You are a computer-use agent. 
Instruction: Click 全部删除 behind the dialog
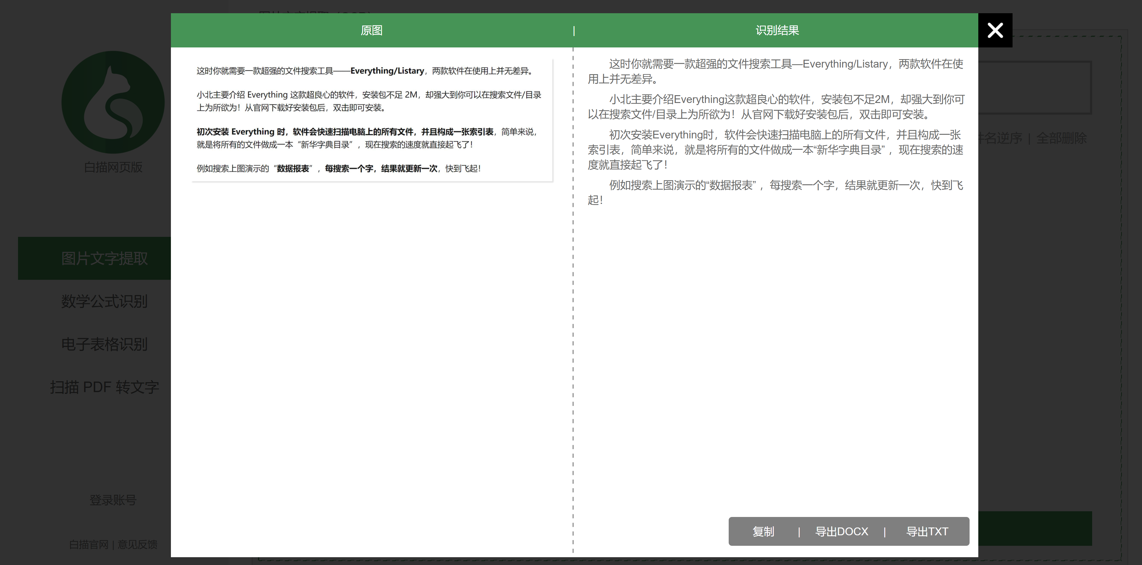[x=1061, y=138]
